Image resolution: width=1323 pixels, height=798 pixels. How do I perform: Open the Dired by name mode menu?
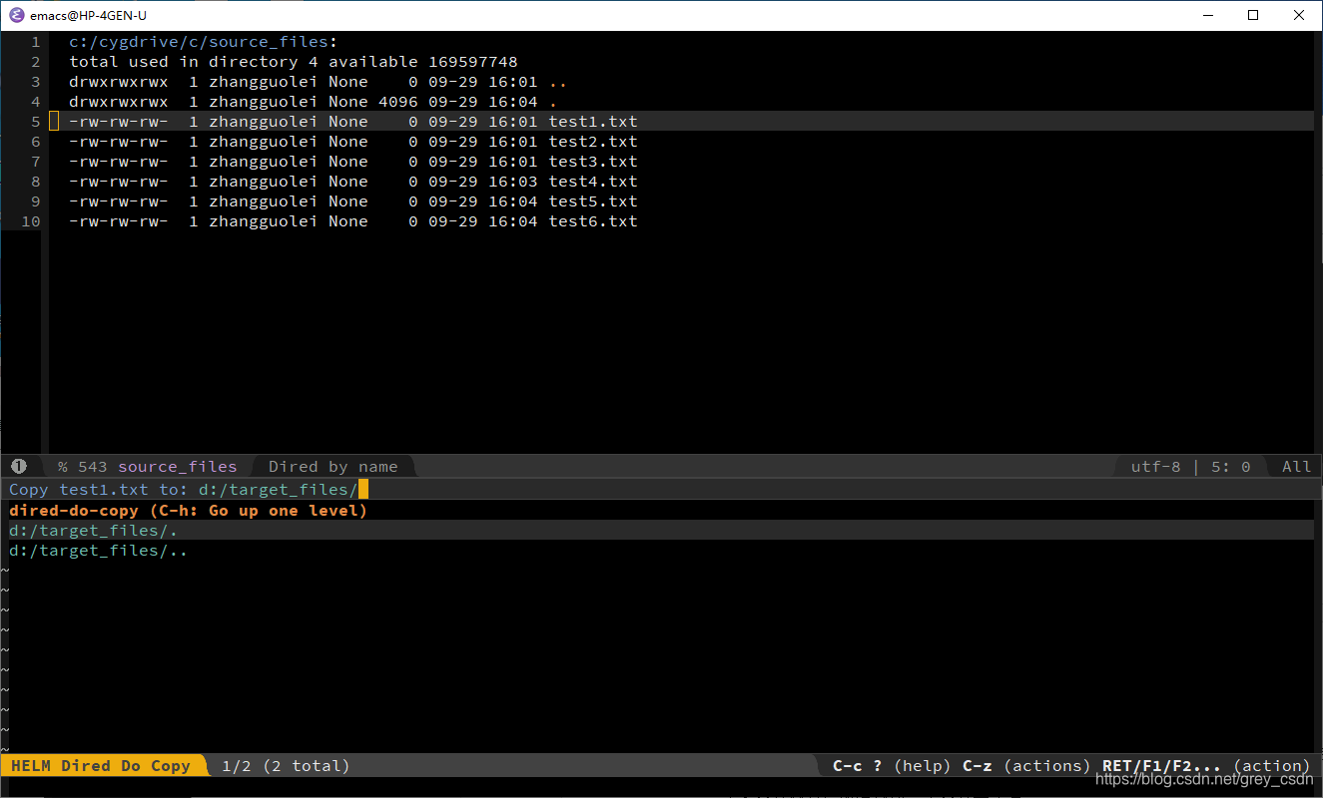coord(333,466)
